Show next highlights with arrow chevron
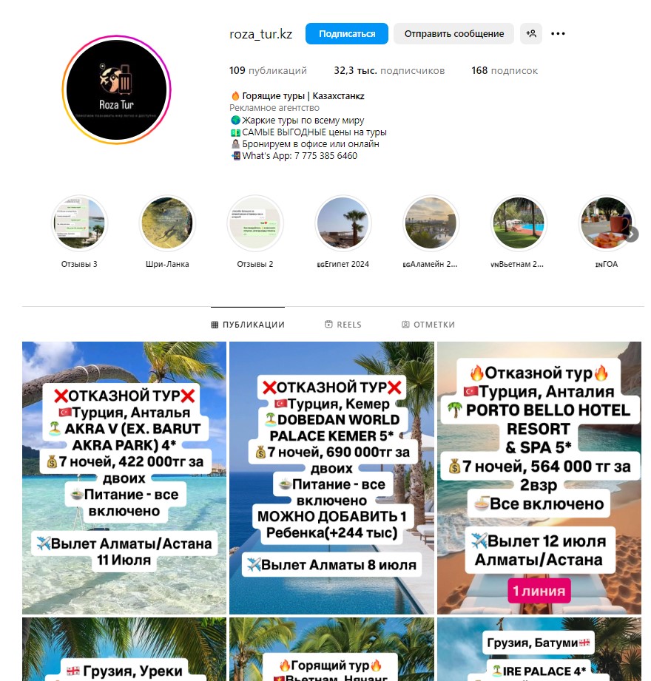 632,234
